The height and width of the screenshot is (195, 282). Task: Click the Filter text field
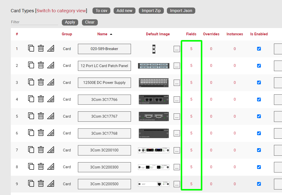(x=34, y=22)
